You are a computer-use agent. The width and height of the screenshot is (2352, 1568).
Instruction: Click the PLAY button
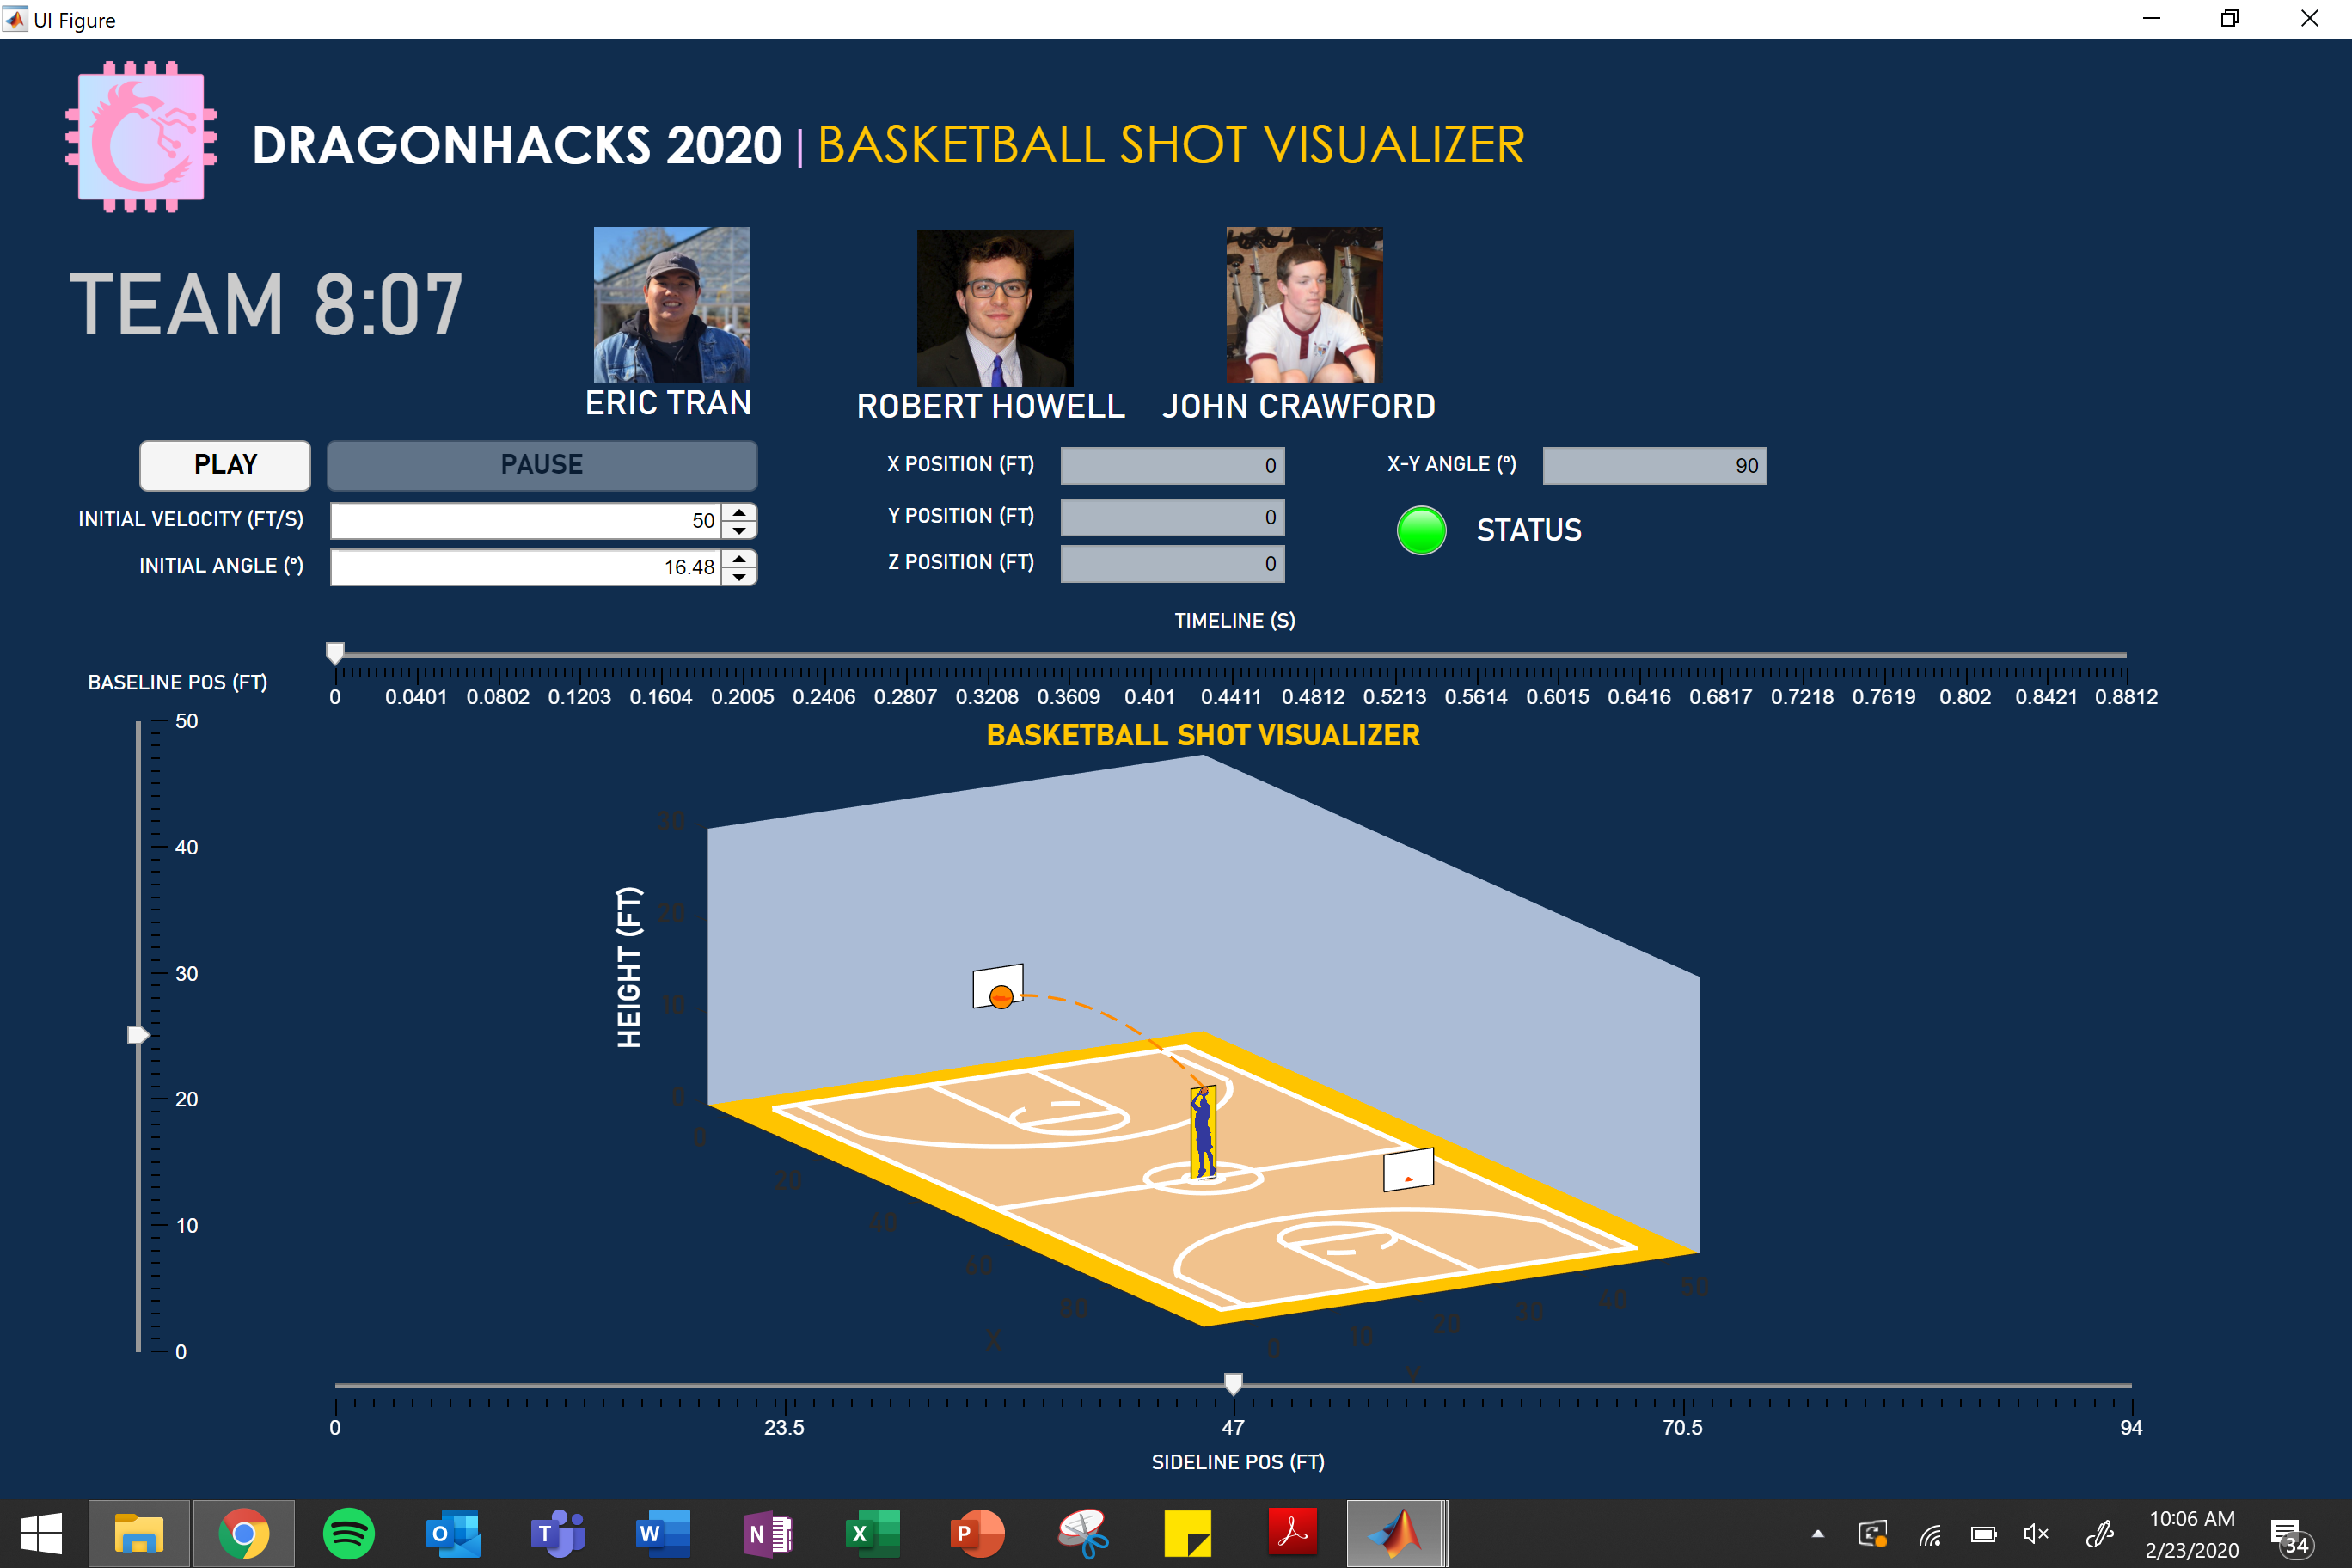[225, 465]
